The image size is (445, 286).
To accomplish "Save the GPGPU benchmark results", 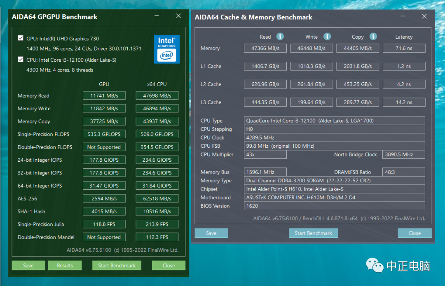I will point(28,265).
